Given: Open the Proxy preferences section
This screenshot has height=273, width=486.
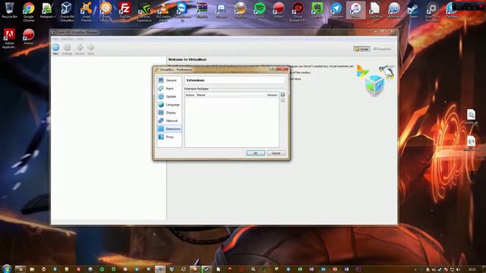Looking at the screenshot, I should [x=169, y=136].
